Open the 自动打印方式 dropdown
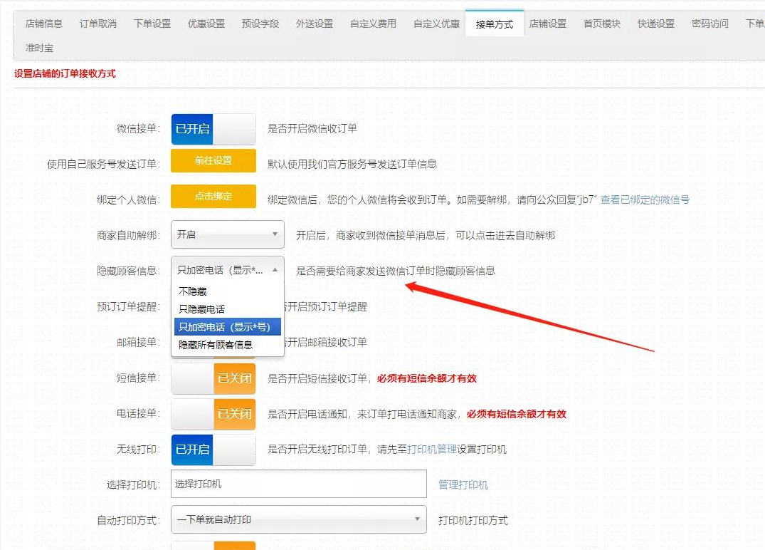The width and height of the screenshot is (765, 550). tap(298, 521)
